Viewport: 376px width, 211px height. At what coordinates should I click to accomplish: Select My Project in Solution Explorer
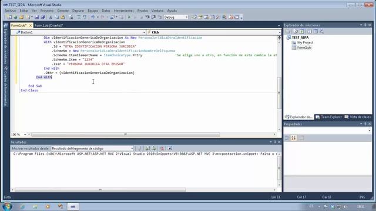click(305, 43)
